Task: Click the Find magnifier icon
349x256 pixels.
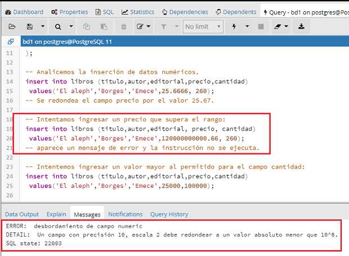Action: [58, 27]
